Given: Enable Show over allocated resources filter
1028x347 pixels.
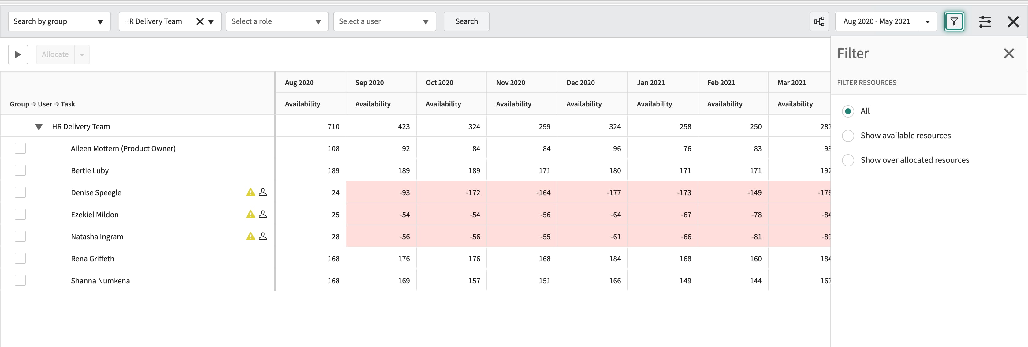Looking at the screenshot, I should (848, 160).
